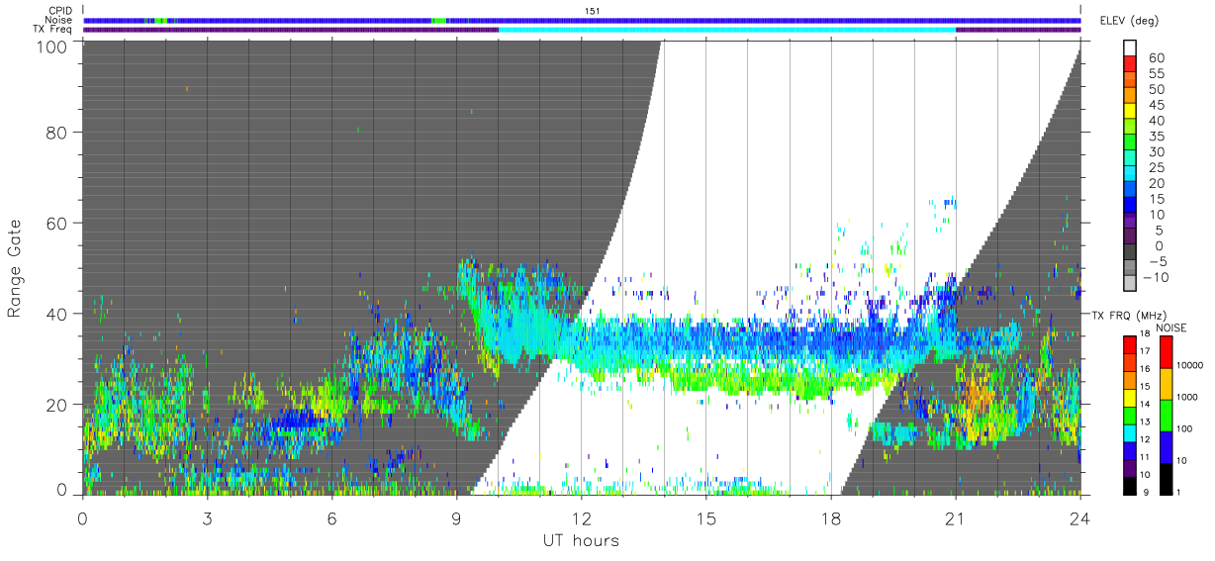Select the 'NOISE' legend title
The image size is (1215, 561).
click(1173, 327)
